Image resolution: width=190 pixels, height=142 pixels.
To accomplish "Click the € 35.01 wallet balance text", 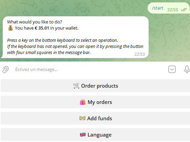I will coord(42,28).
